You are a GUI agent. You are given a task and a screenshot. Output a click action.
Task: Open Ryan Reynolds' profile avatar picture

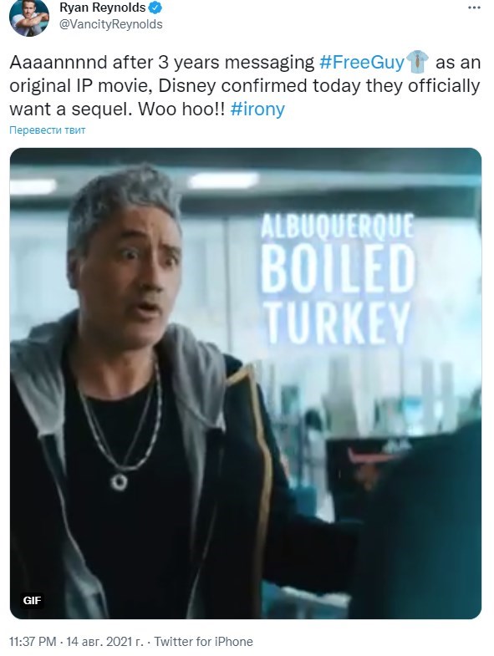29,18
